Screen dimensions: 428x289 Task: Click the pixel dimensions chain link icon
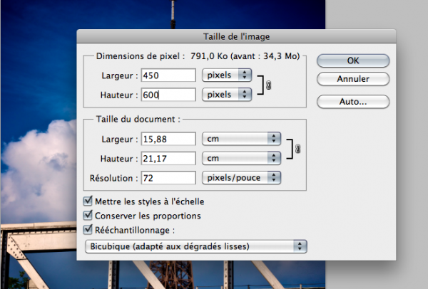(x=268, y=85)
